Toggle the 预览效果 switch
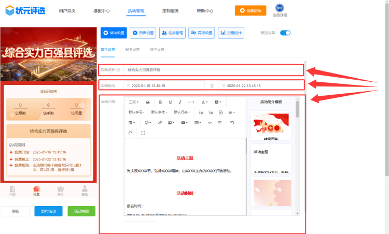389x234 pixels. coord(285,33)
